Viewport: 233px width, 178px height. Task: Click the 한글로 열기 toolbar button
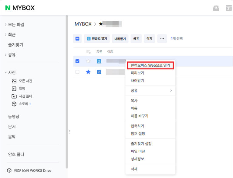[97, 39]
